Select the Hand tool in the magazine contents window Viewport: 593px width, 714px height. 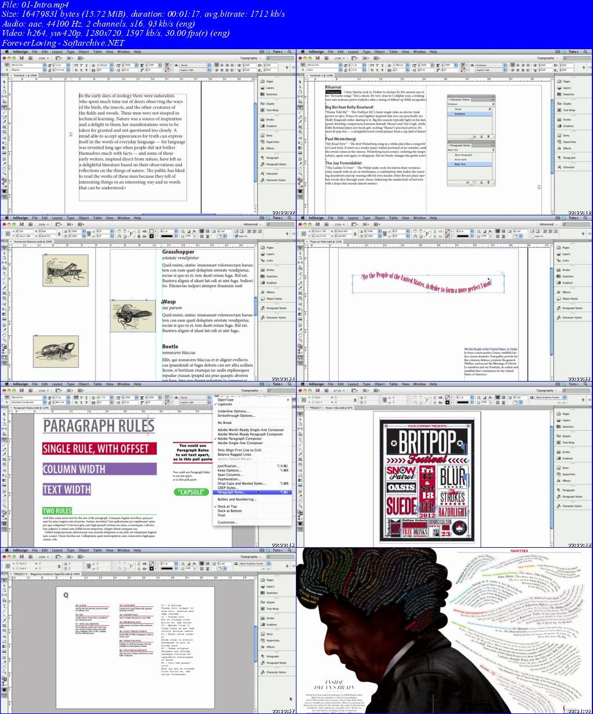4,667
